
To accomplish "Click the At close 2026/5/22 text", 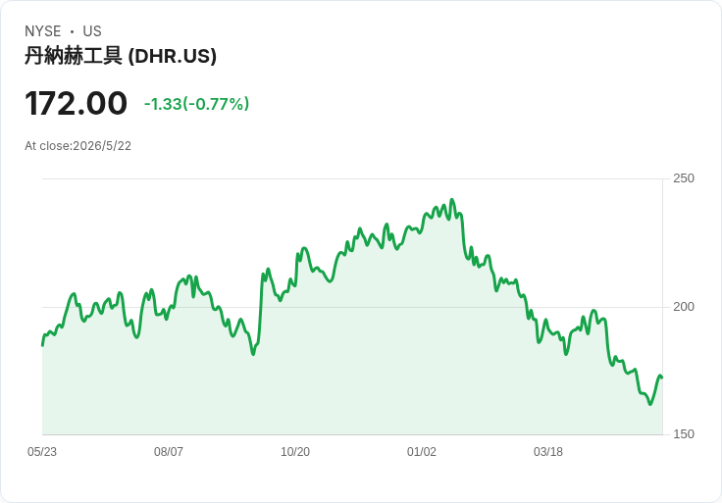I will [x=77, y=146].
